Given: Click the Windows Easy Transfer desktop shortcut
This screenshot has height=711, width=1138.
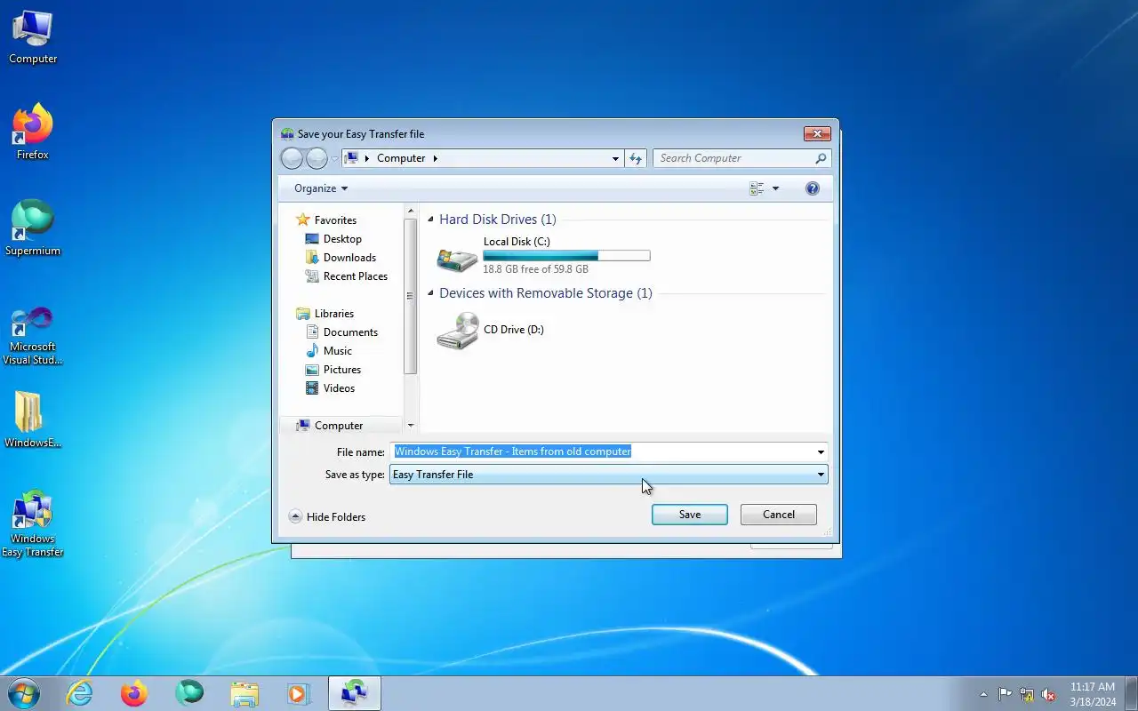Looking at the screenshot, I should 33,523.
